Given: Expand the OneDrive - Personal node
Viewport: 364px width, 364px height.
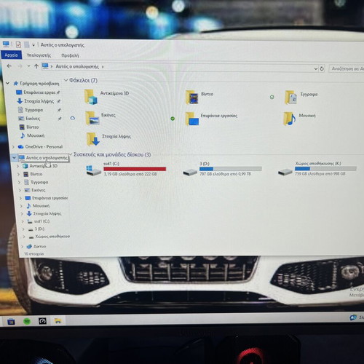Looking at the screenshot, I should click(x=14, y=147).
